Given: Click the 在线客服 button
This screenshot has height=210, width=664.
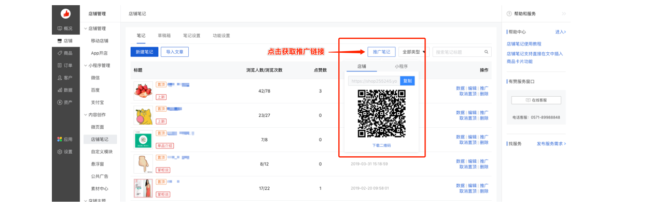Looking at the screenshot, I should click(536, 100).
